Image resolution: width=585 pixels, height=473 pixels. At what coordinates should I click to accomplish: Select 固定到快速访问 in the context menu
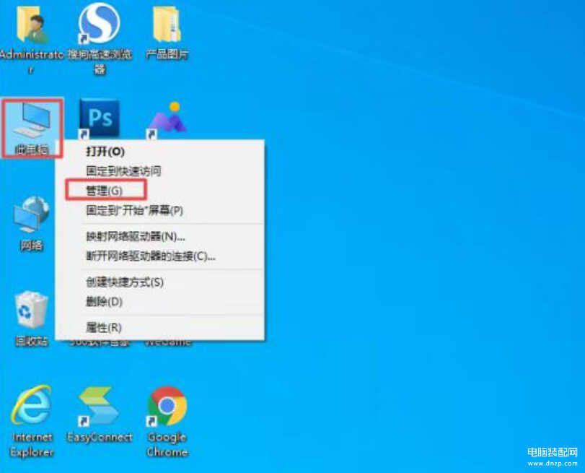(123, 171)
